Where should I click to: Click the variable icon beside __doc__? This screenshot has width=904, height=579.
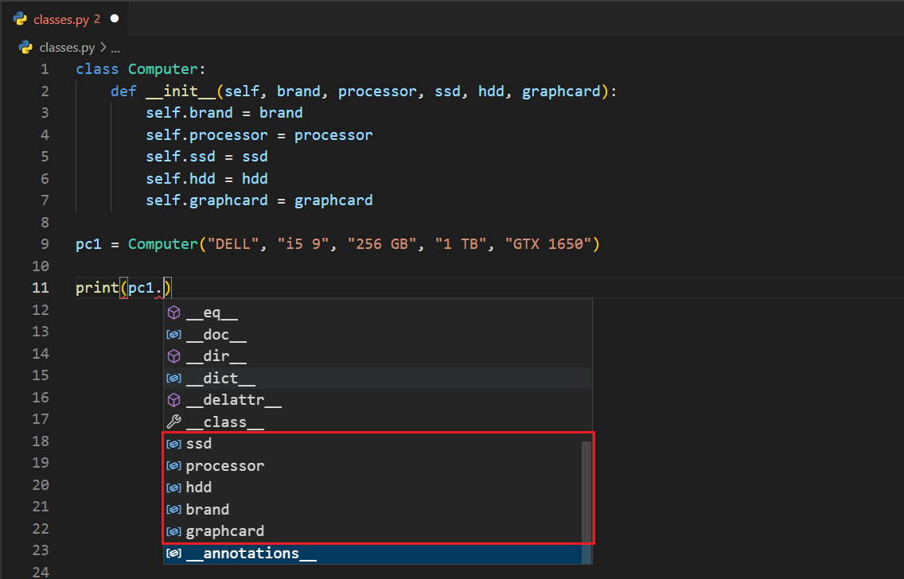173,336
